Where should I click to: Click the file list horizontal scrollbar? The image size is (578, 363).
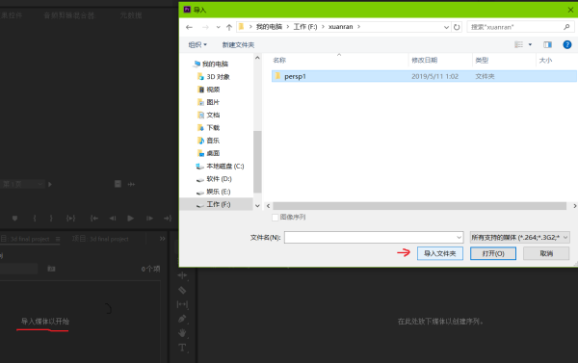(x=419, y=206)
